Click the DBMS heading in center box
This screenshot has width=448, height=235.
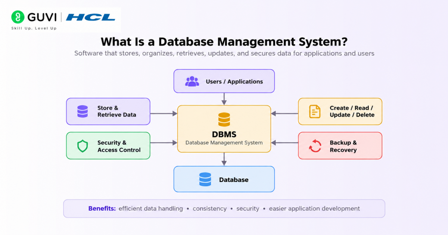click(224, 134)
